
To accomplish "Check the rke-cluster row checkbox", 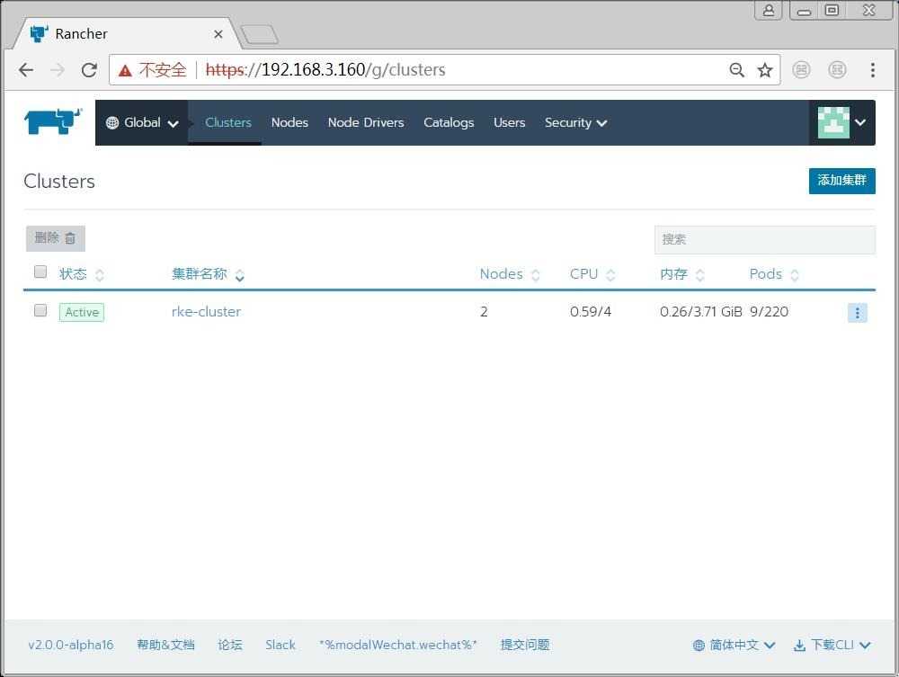I will [x=40, y=310].
